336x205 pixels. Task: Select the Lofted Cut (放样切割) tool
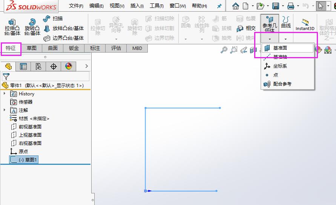[160, 28]
